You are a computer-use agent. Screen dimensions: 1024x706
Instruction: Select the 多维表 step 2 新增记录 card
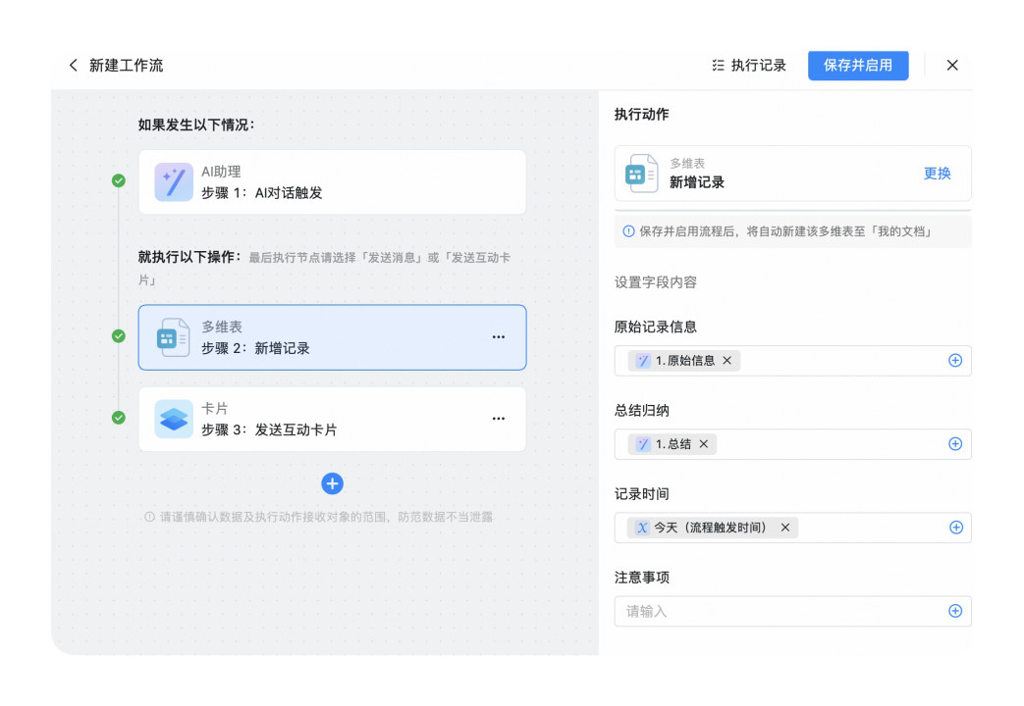(x=332, y=337)
